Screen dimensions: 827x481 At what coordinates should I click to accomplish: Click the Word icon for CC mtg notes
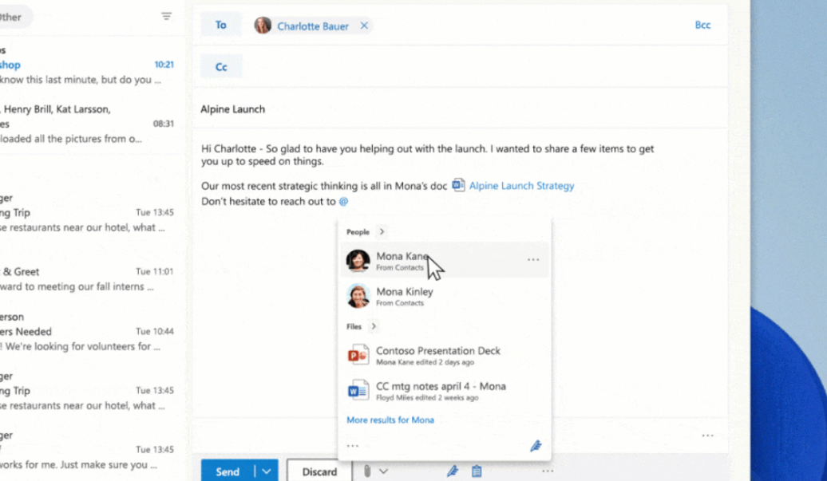[358, 391]
